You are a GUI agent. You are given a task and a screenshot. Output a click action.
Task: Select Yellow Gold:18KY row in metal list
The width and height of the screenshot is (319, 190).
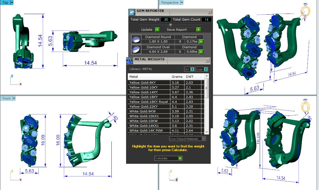tap(149, 97)
